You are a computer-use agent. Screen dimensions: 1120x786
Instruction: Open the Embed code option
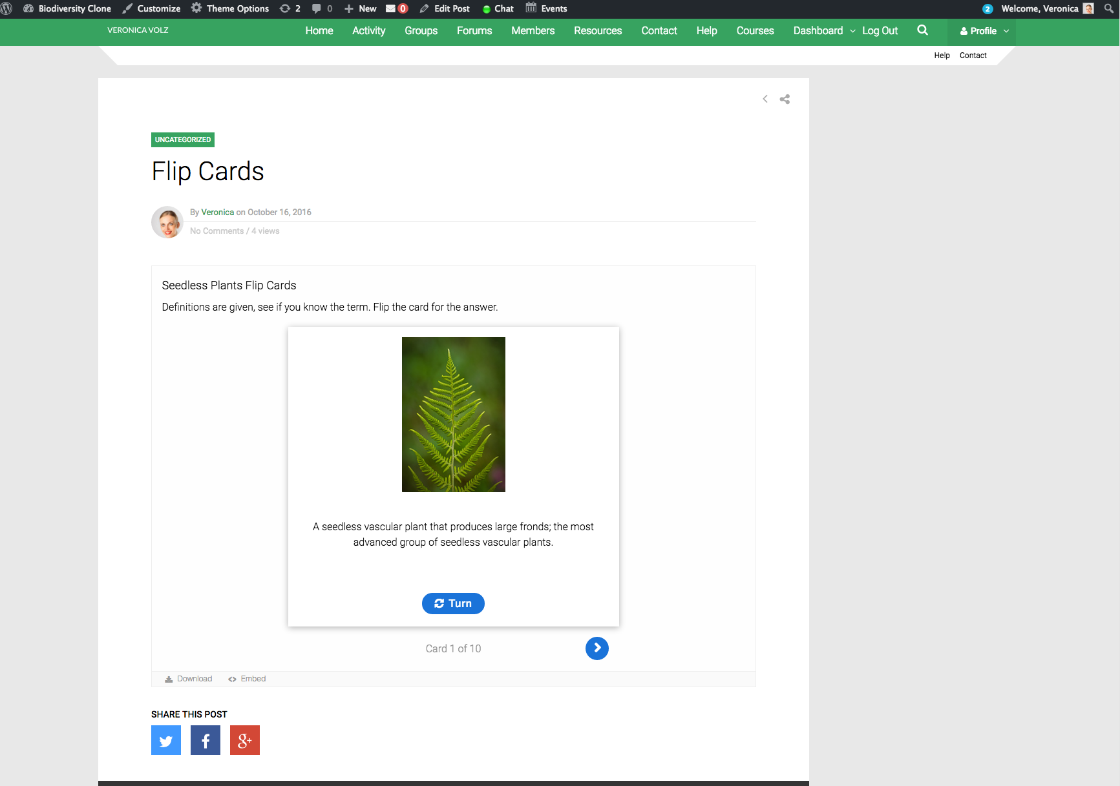coord(247,679)
